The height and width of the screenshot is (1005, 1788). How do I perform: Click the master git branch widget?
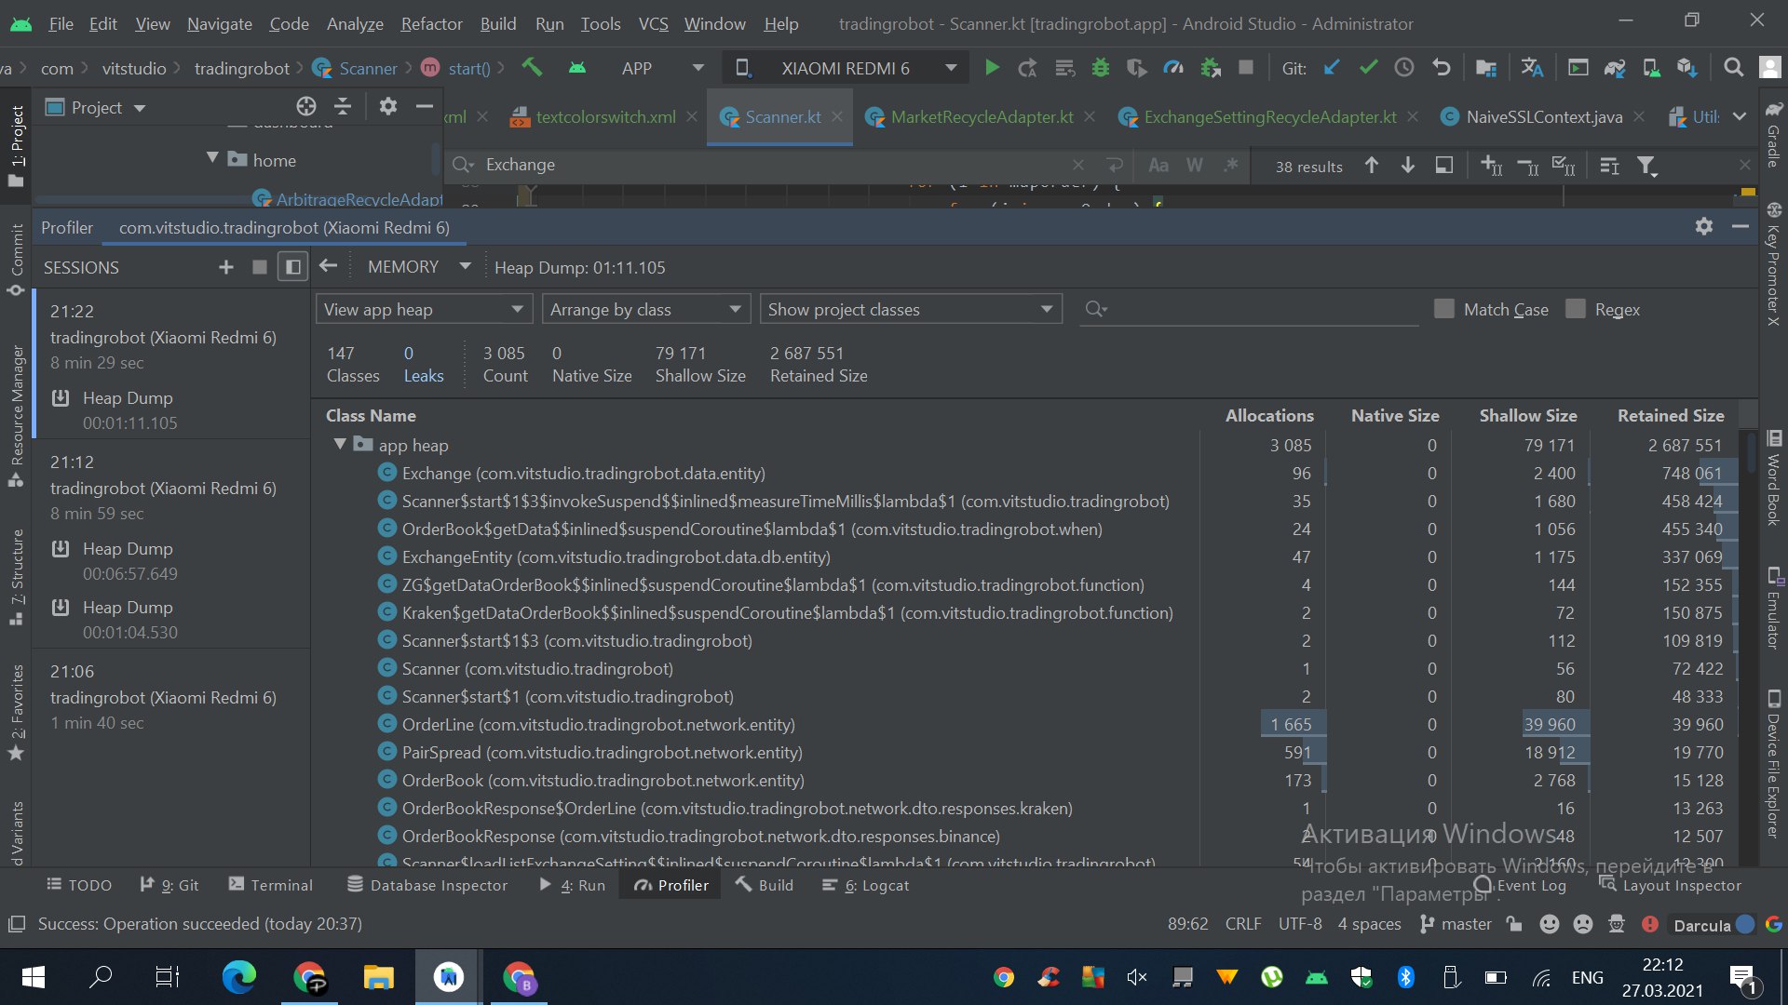[x=1456, y=924]
